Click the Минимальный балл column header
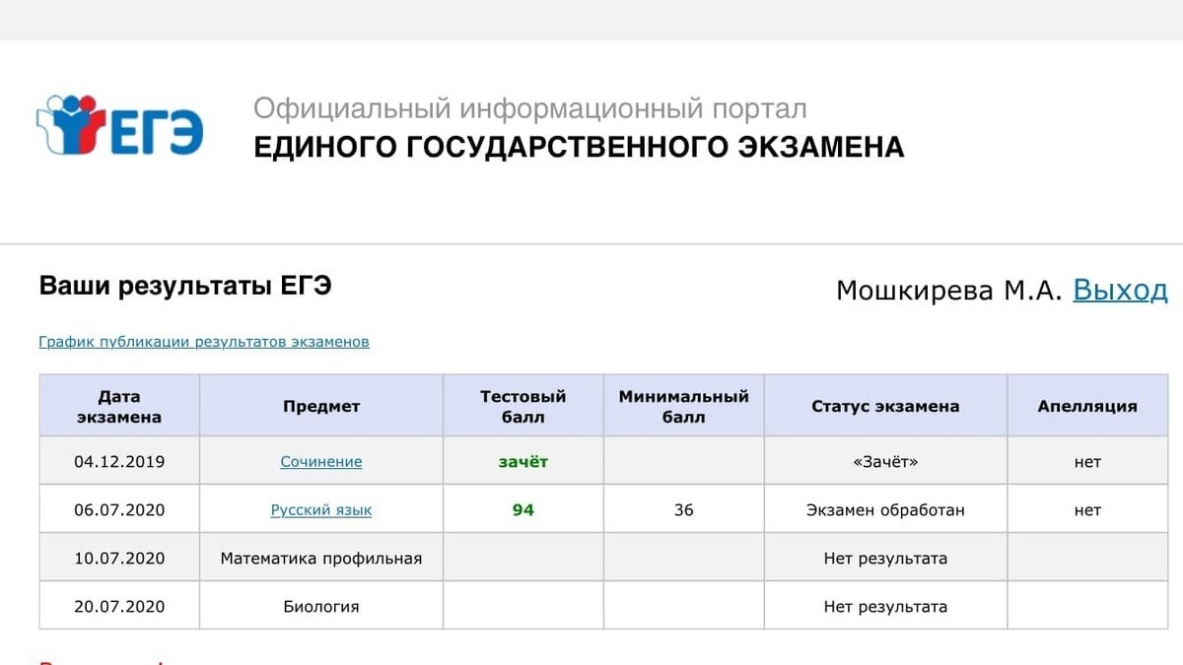 (683, 404)
